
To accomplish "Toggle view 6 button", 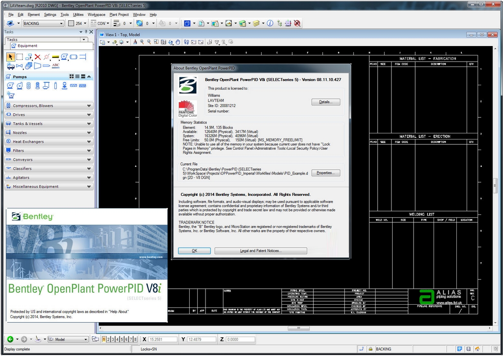I will pos(126,339).
